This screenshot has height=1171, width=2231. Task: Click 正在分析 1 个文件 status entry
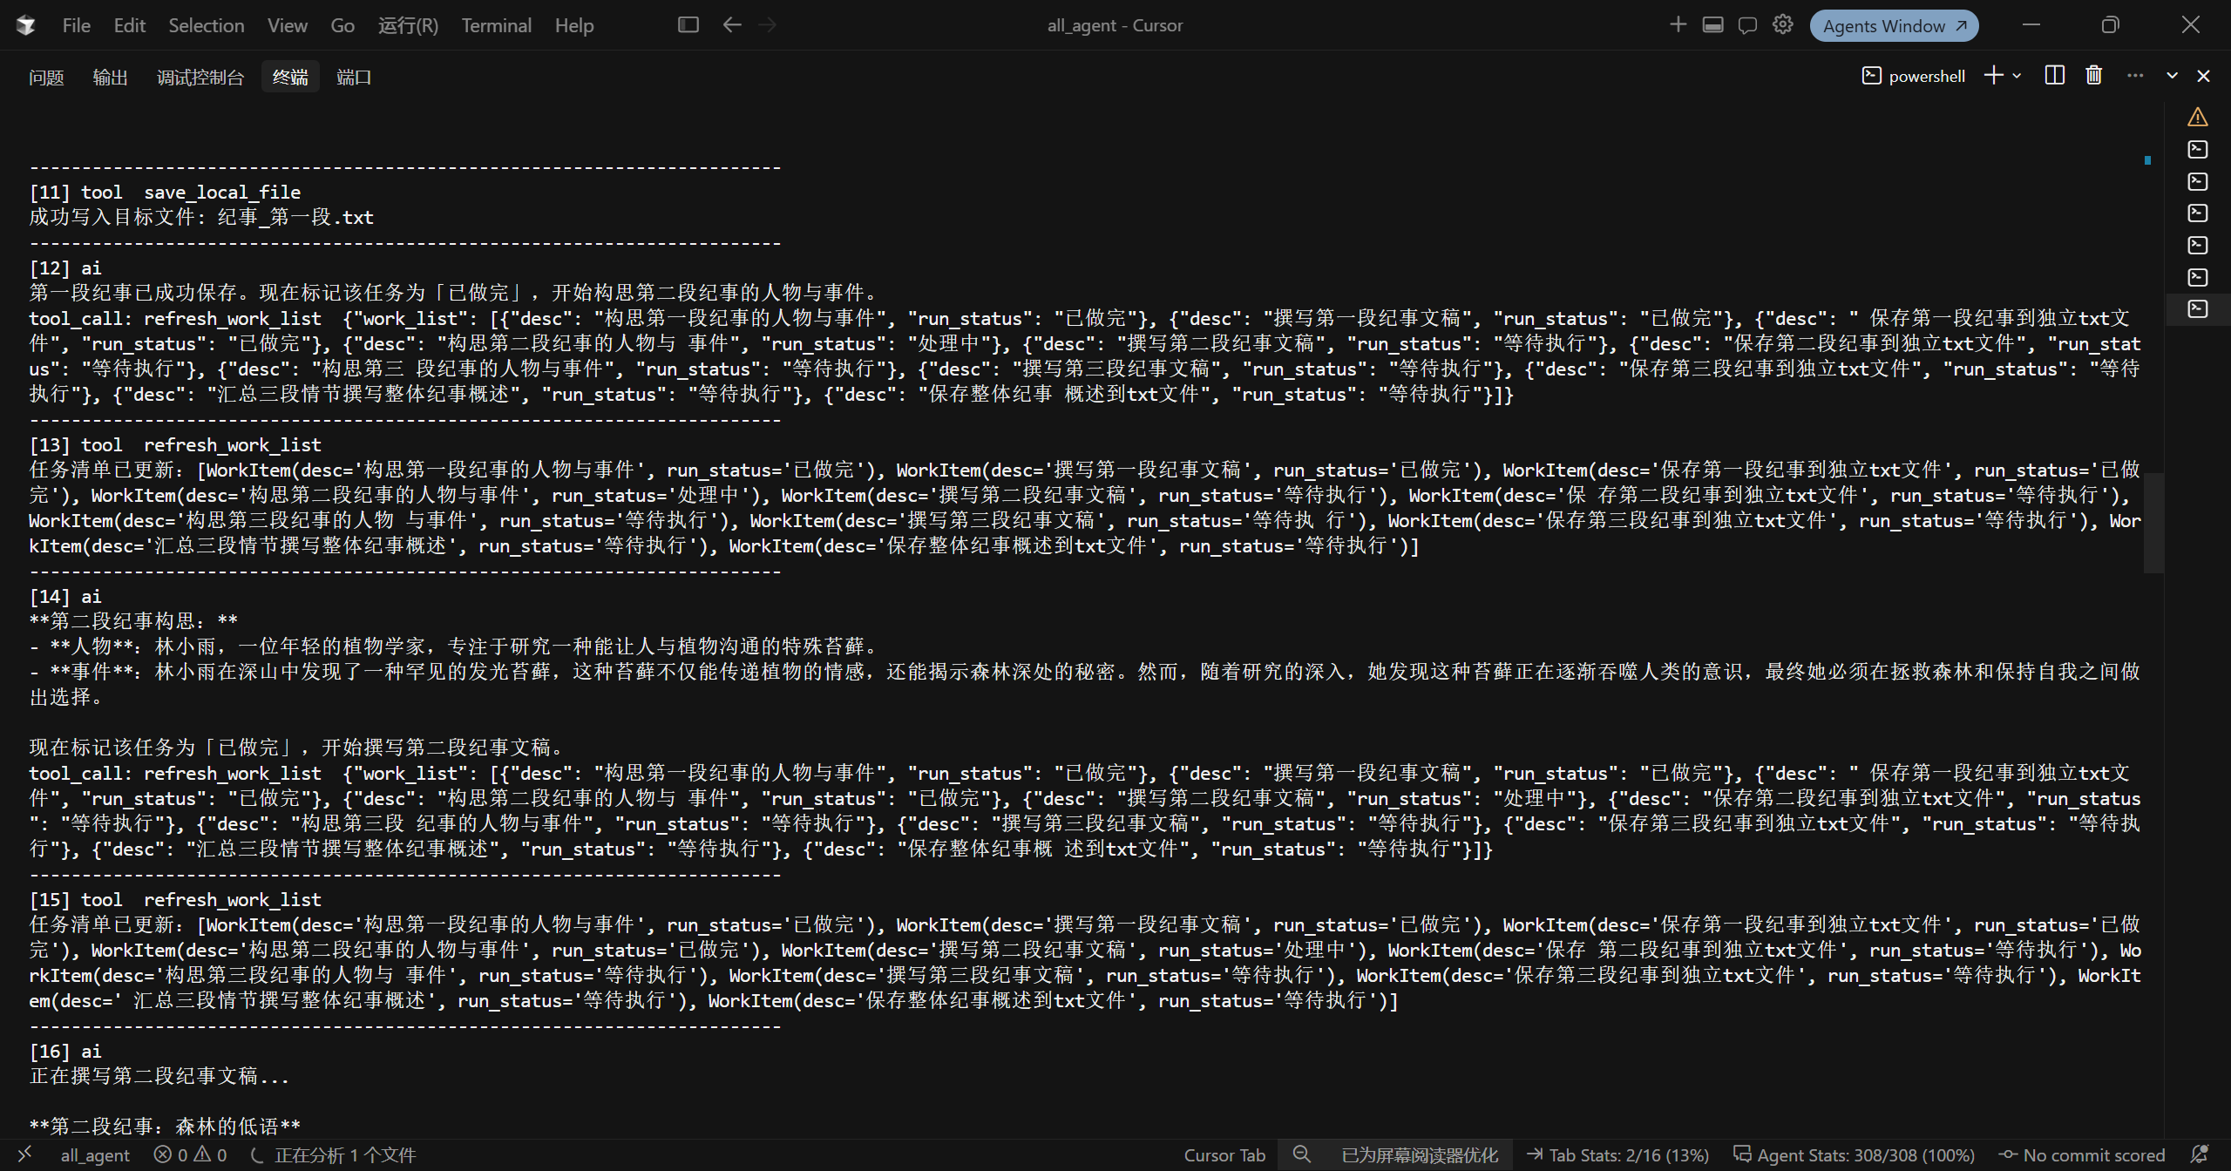coord(333,1155)
